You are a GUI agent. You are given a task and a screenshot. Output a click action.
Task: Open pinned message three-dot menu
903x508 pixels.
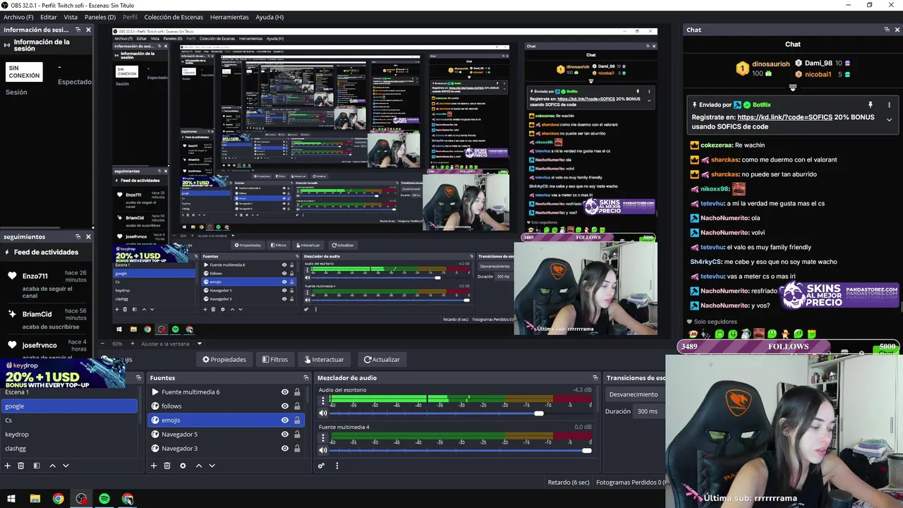coord(889,104)
